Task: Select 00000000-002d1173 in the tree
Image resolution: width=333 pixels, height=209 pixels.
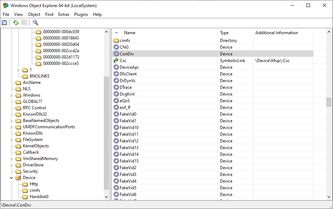Action: pyautogui.click(x=61, y=57)
